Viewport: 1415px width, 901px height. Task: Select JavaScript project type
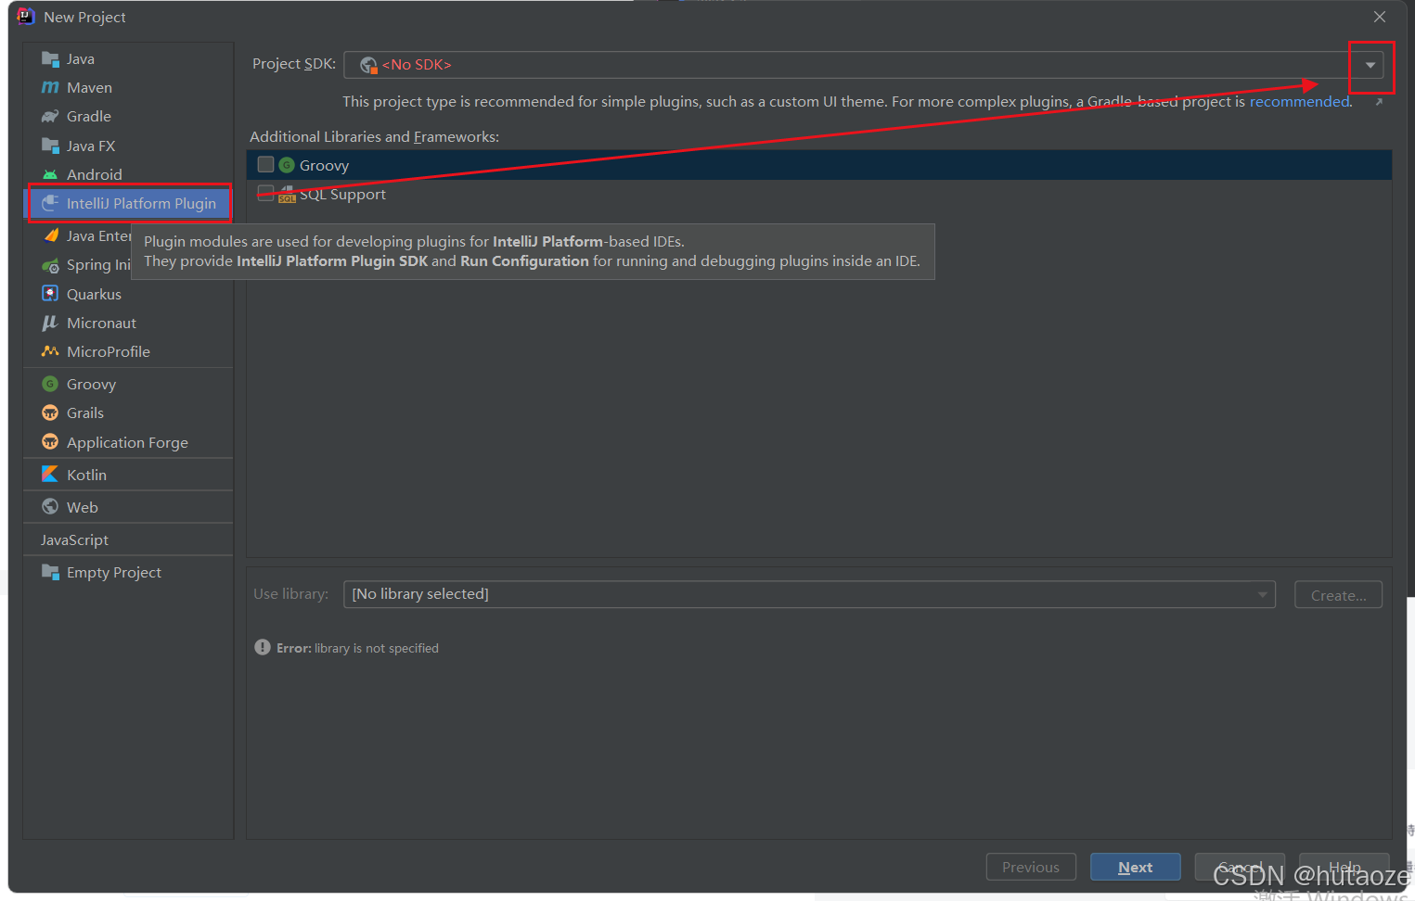coord(128,539)
